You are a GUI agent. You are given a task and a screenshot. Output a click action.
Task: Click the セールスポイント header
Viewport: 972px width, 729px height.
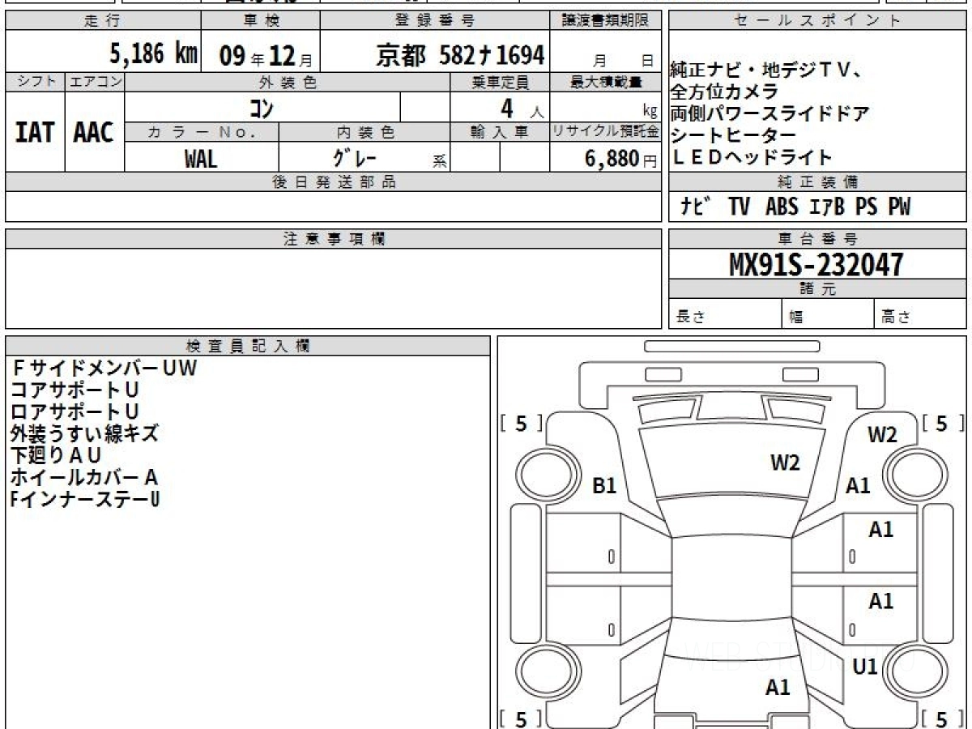817,21
